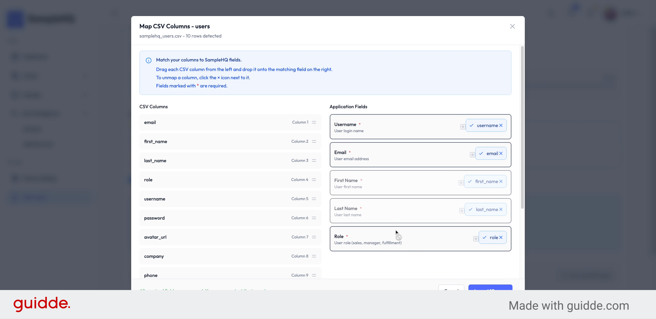Remove the email chip using the × icon

click(501, 153)
